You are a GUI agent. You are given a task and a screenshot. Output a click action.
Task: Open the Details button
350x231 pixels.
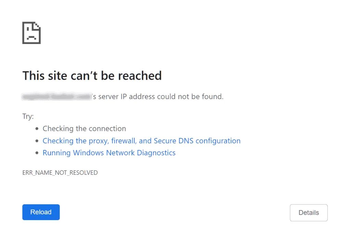309,213
